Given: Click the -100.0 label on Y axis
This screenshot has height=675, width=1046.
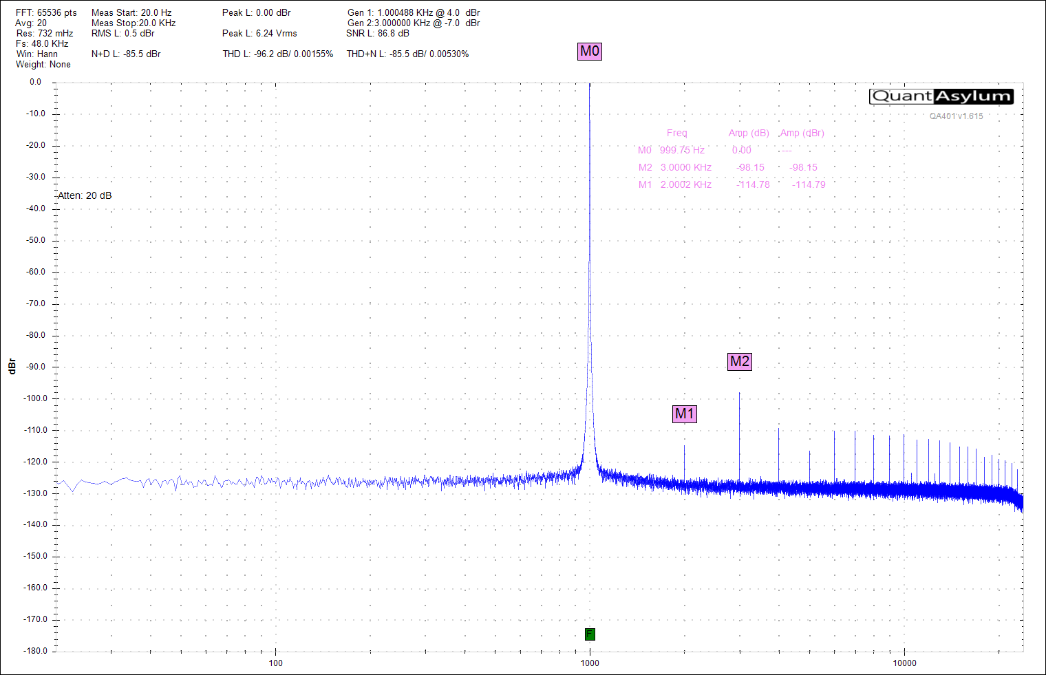Looking at the screenshot, I should (x=36, y=398).
